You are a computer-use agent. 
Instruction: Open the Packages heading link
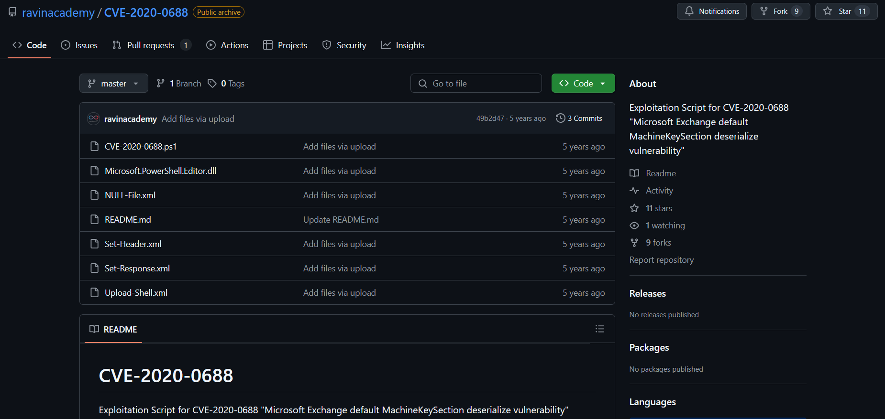point(649,347)
